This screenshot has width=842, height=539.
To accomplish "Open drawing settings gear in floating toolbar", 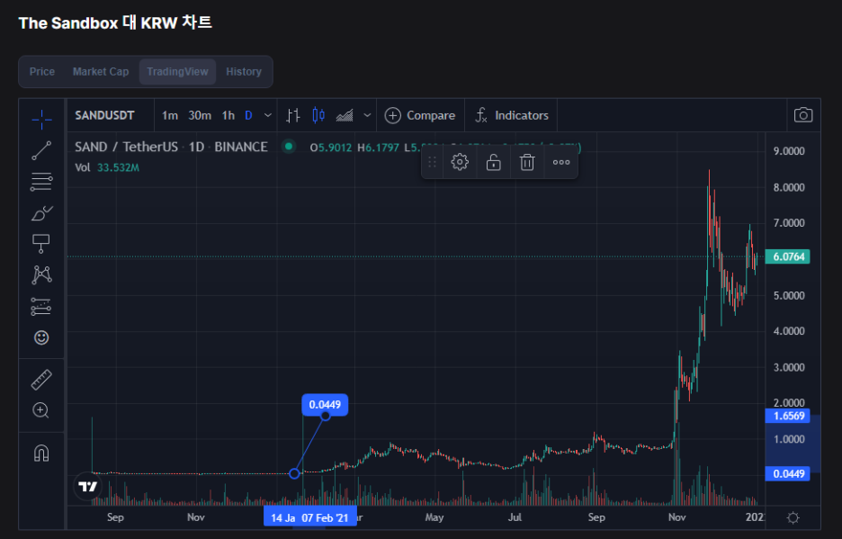I will coord(459,162).
